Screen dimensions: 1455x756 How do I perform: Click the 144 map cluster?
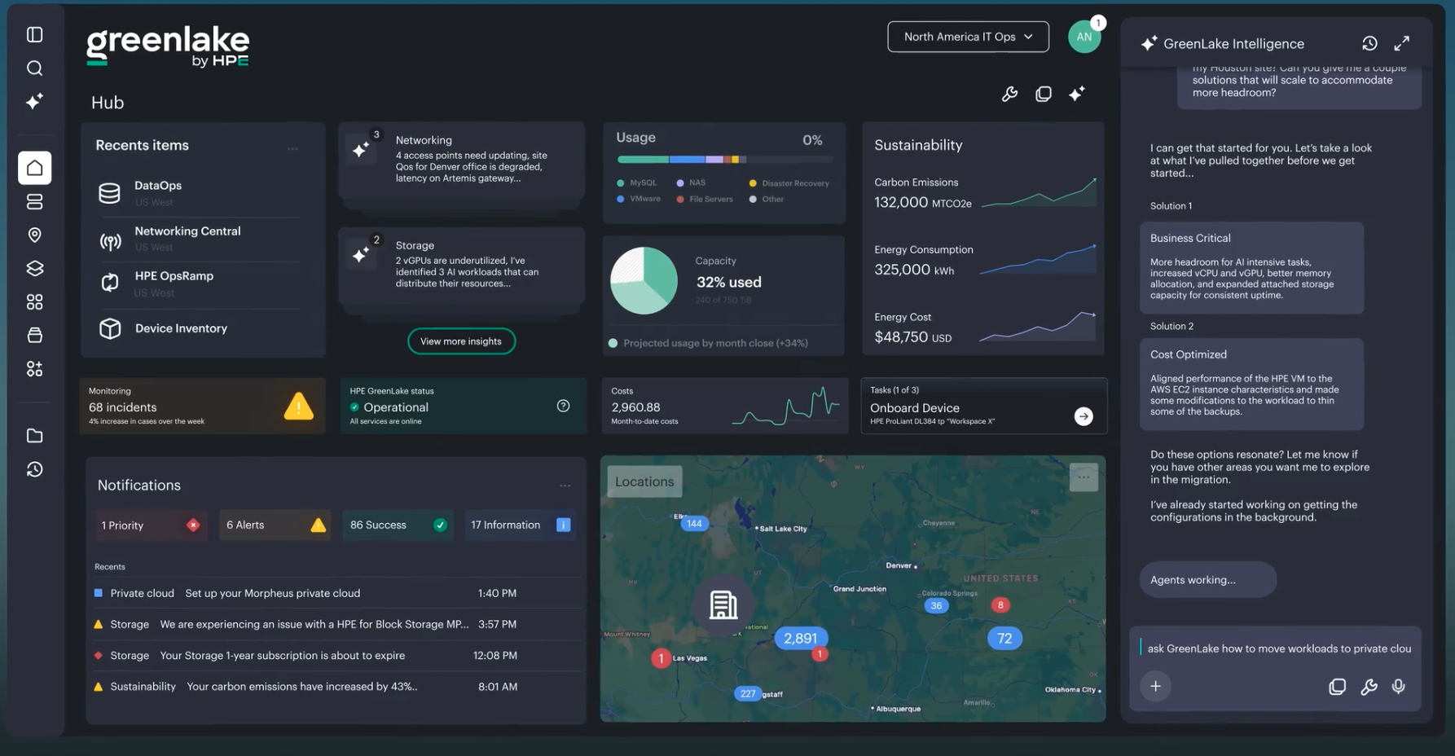point(694,524)
